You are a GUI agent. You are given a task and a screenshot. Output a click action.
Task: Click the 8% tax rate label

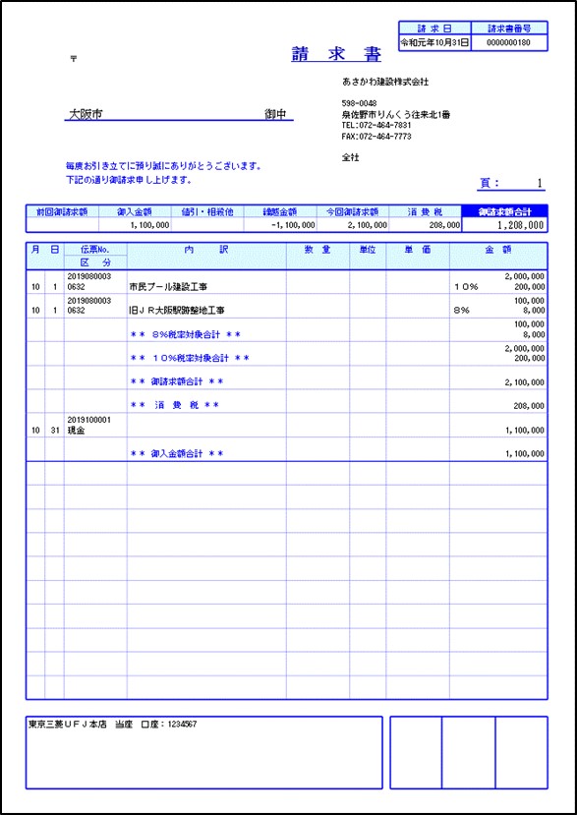tap(462, 311)
